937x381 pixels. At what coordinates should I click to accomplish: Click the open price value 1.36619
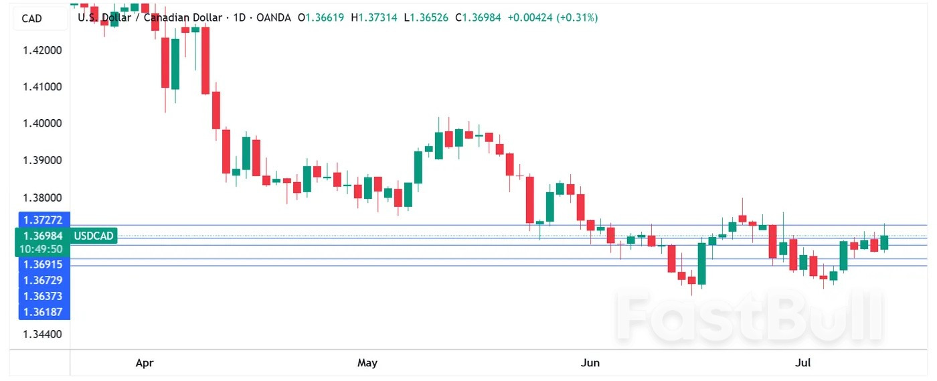coord(325,17)
